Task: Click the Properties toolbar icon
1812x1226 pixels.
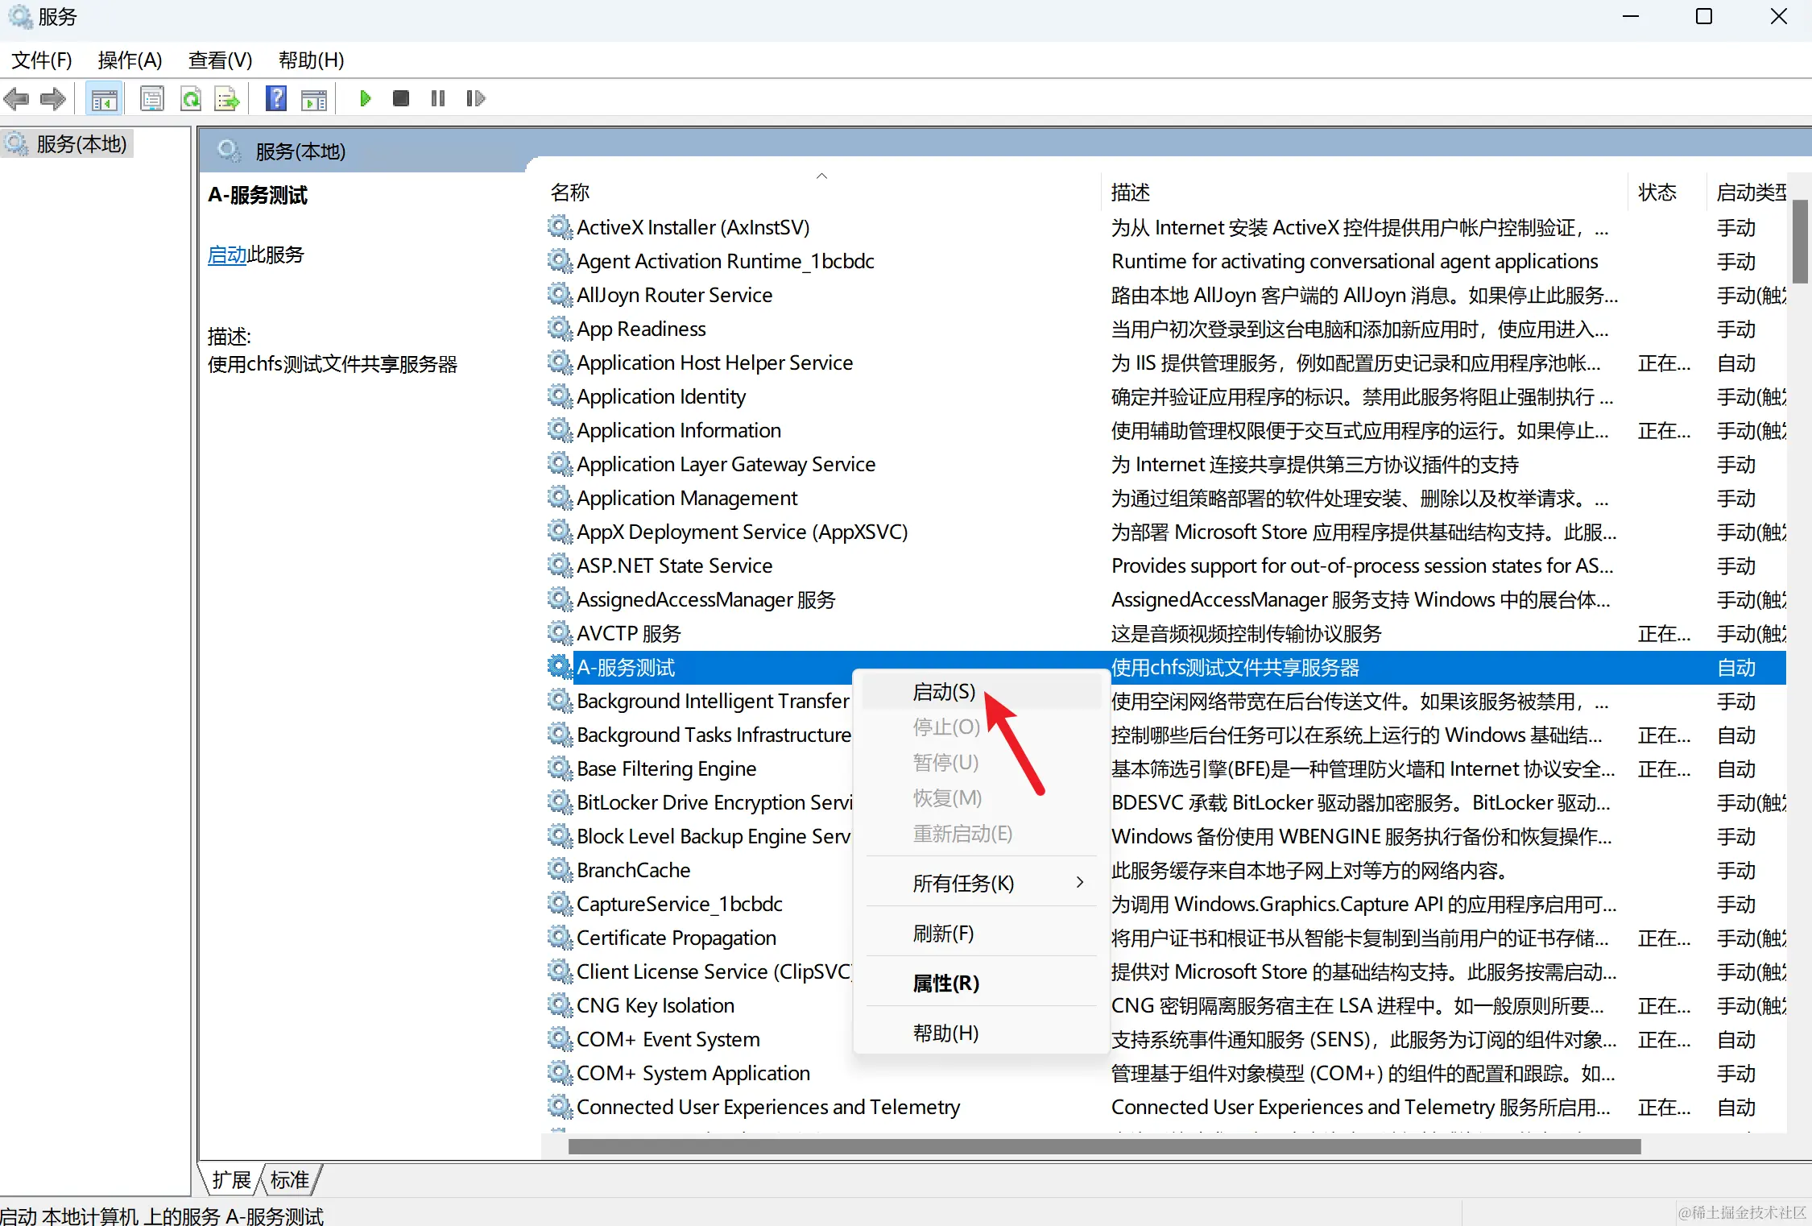Action: coord(152,99)
